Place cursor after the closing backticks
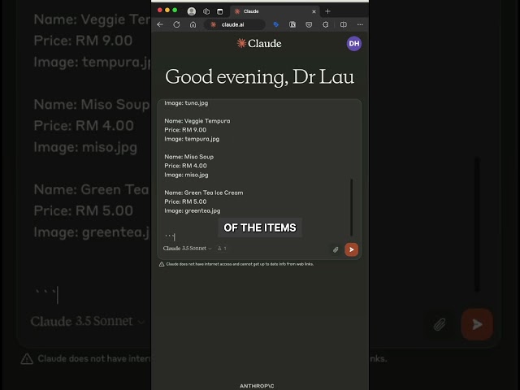Screen dimensions: 520x390 [174, 236]
